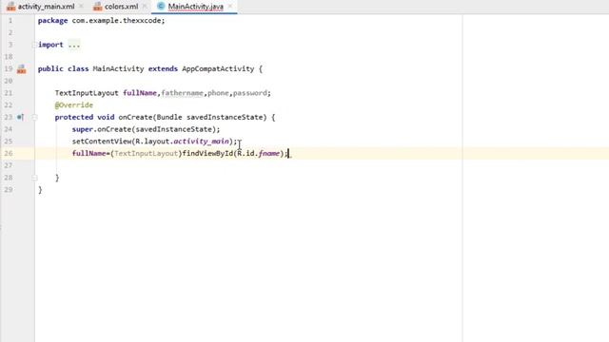Click the fname id reference on line 26
Viewport: 609px width, 342px height.
tap(268, 154)
